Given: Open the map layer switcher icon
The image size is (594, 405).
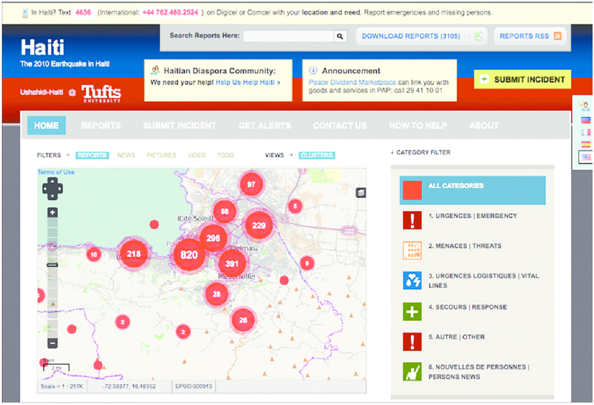Looking at the screenshot, I should point(361,193).
